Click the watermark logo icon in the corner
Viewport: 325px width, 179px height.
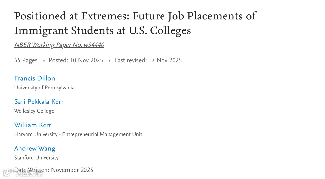click(x=7, y=173)
